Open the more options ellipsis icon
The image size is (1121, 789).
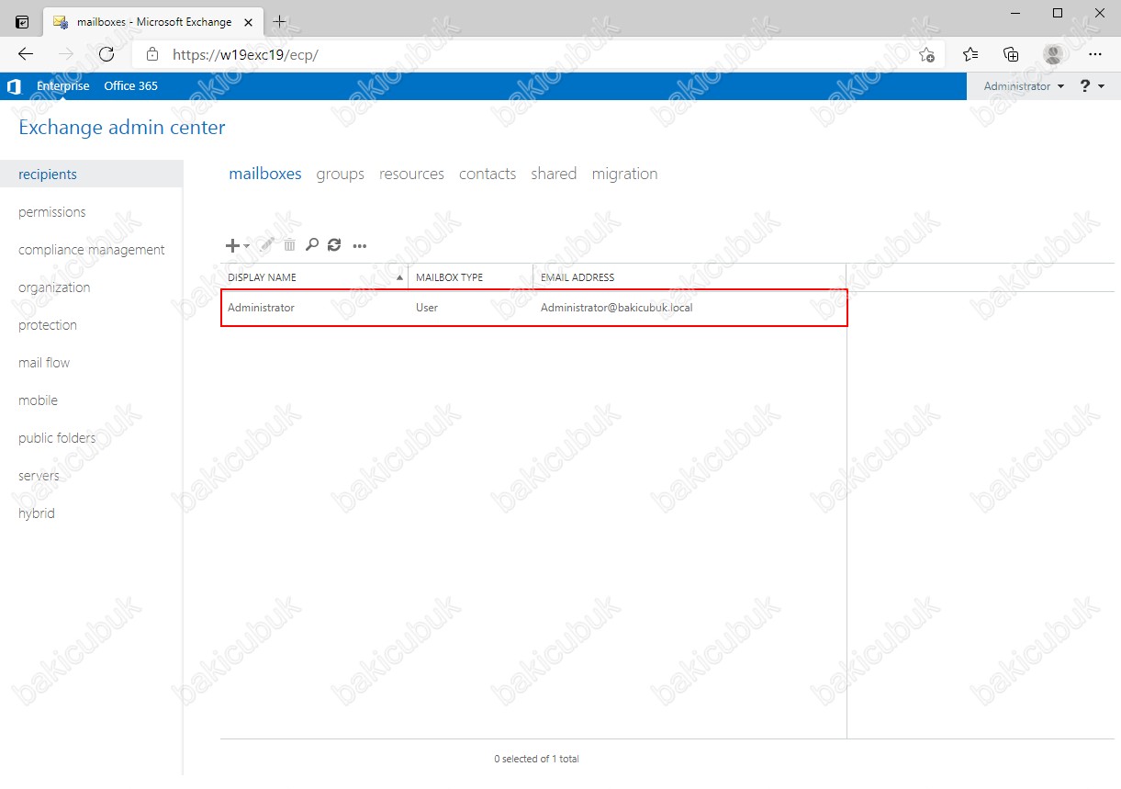[360, 246]
